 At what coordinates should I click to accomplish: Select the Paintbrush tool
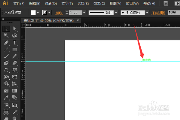[x=6, y=56]
